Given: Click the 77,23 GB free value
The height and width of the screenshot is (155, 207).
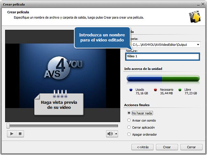Looking at the screenshot, I should [191, 93].
